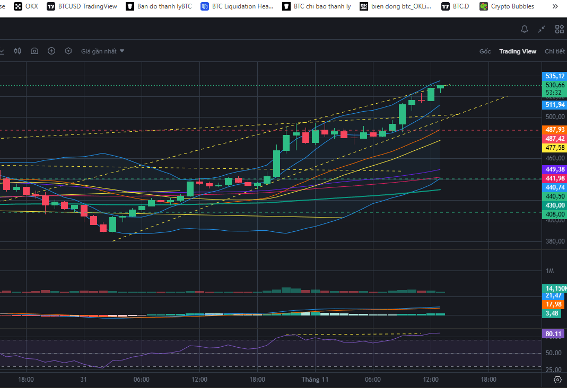Image resolution: width=567 pixels, height=388 pixels.
Task: Click the MACD histogram value 3,48
Action: click(x=552, y=313)
